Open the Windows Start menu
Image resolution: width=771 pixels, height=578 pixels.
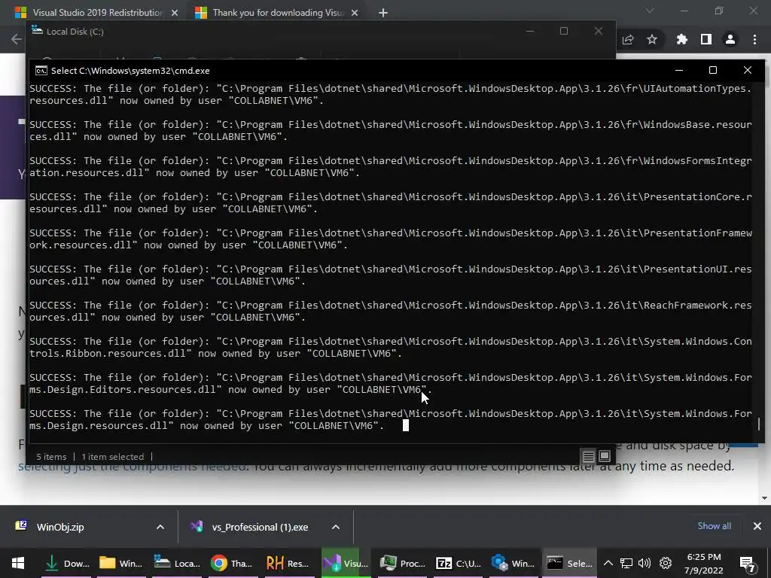18,563
